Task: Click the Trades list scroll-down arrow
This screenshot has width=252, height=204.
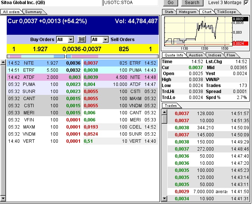Action: coord(164,198)
